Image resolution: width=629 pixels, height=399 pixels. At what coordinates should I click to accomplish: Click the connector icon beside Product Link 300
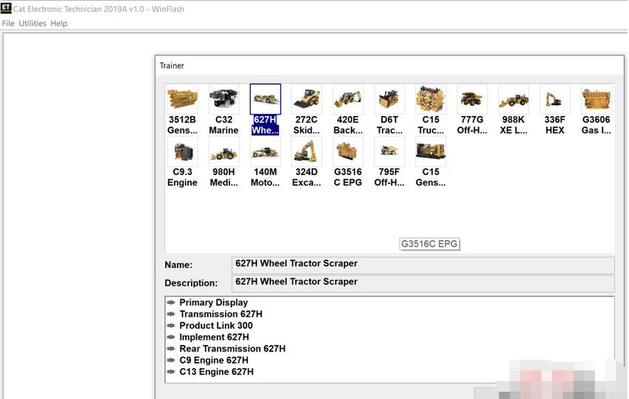click(x=171, y=326)
